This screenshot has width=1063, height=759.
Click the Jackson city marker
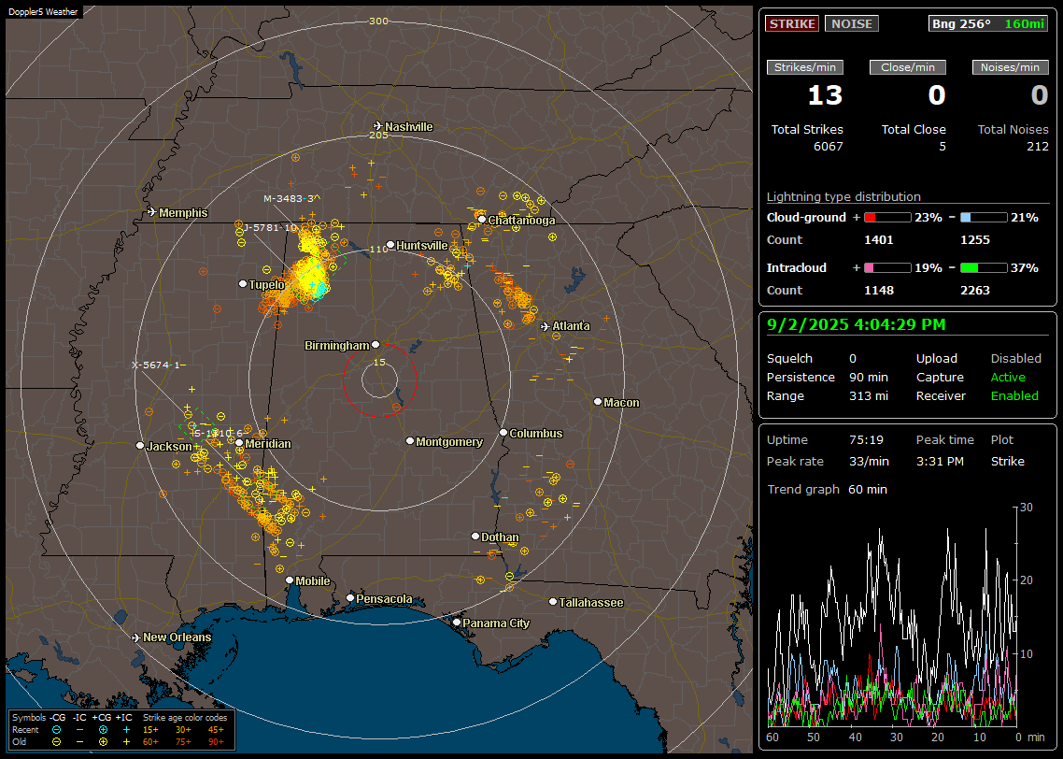tap(140, 446)
